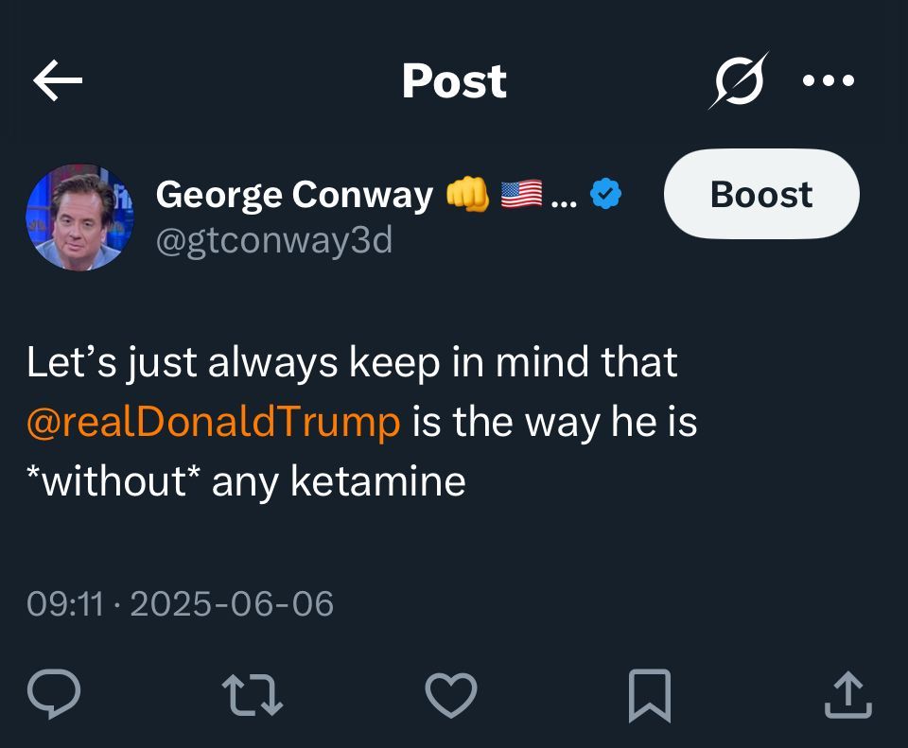
Task: Tap the fist emoji in the name
Action: click(467, 194)
